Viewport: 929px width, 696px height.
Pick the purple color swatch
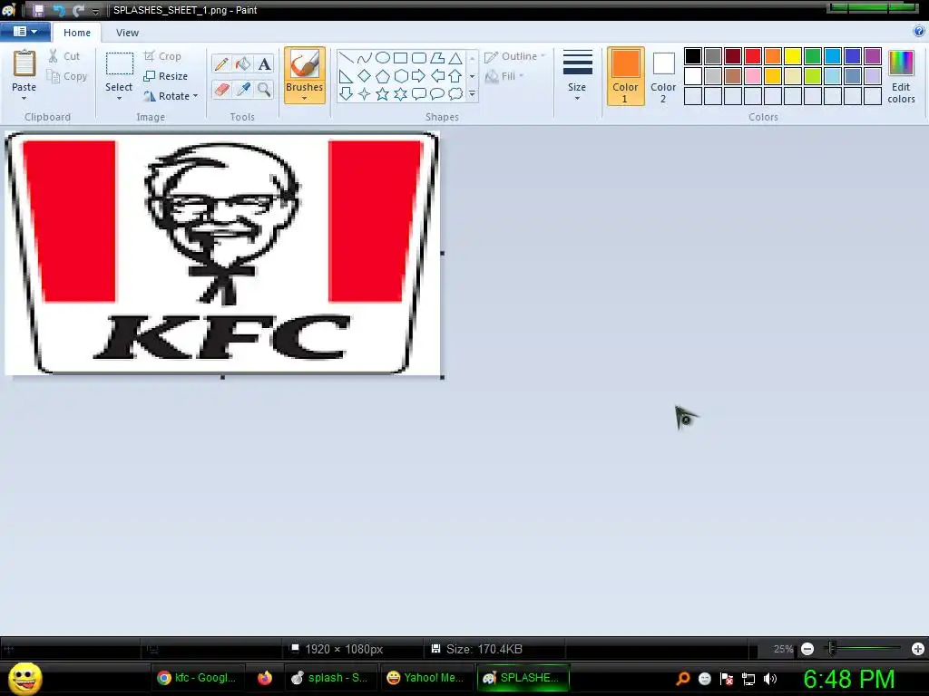pos(873,56)
